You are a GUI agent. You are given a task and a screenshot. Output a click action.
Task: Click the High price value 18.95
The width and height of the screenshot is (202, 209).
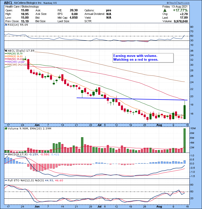[25, 14]
